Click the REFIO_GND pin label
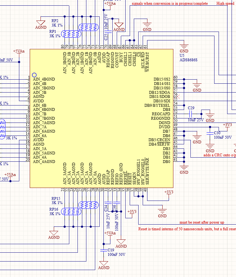Viewport: 236px width, 277px height. tap(121, 174)
